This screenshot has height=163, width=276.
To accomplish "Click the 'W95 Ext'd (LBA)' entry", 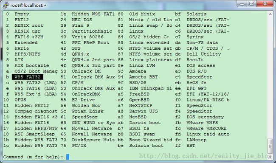I will tap(36, 94).
